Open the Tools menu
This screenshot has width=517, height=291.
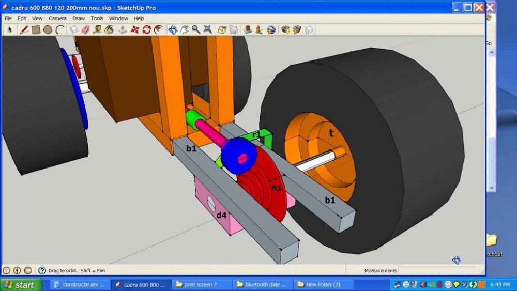[x=97, y=19]
